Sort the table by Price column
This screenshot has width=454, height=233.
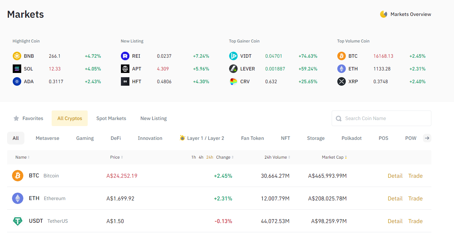tap(117, 157)
